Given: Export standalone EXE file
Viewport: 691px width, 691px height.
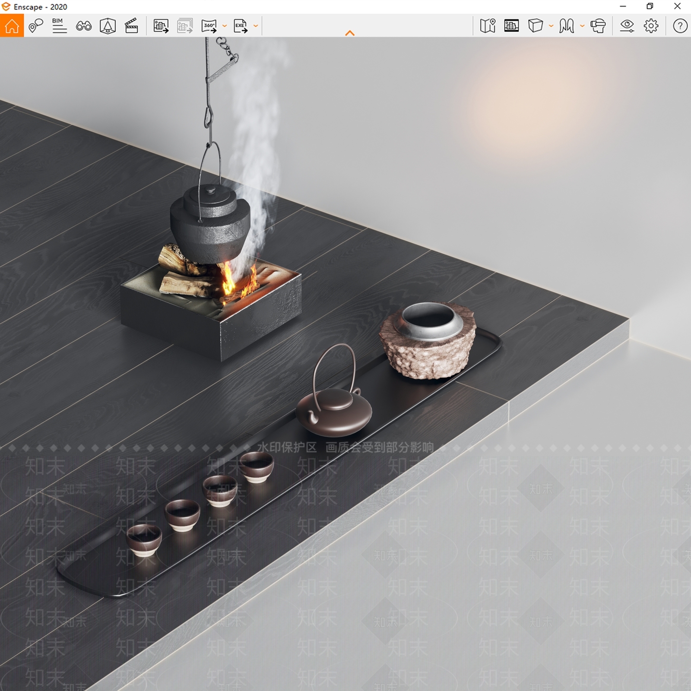Looking at the screenshot, I should coord(241,26).
